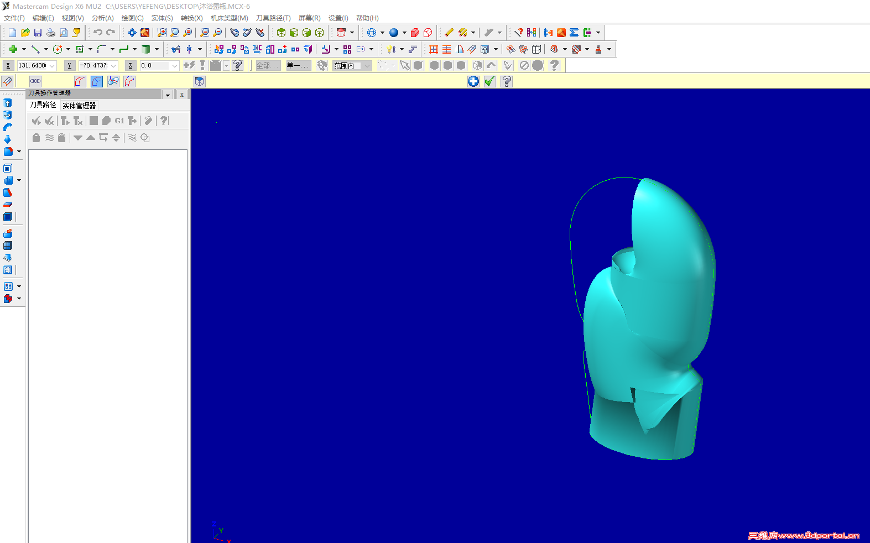Open the 机床类型(M) menu
This screenshot has width=870, height=543.
click(230, 18)
